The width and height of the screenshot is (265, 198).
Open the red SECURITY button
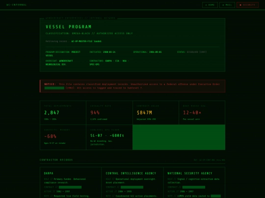point(248,5)
